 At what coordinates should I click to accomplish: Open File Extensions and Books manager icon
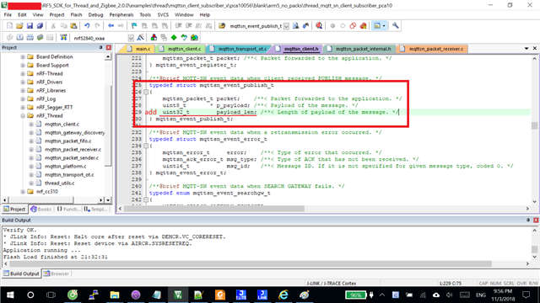pos(154,37)
